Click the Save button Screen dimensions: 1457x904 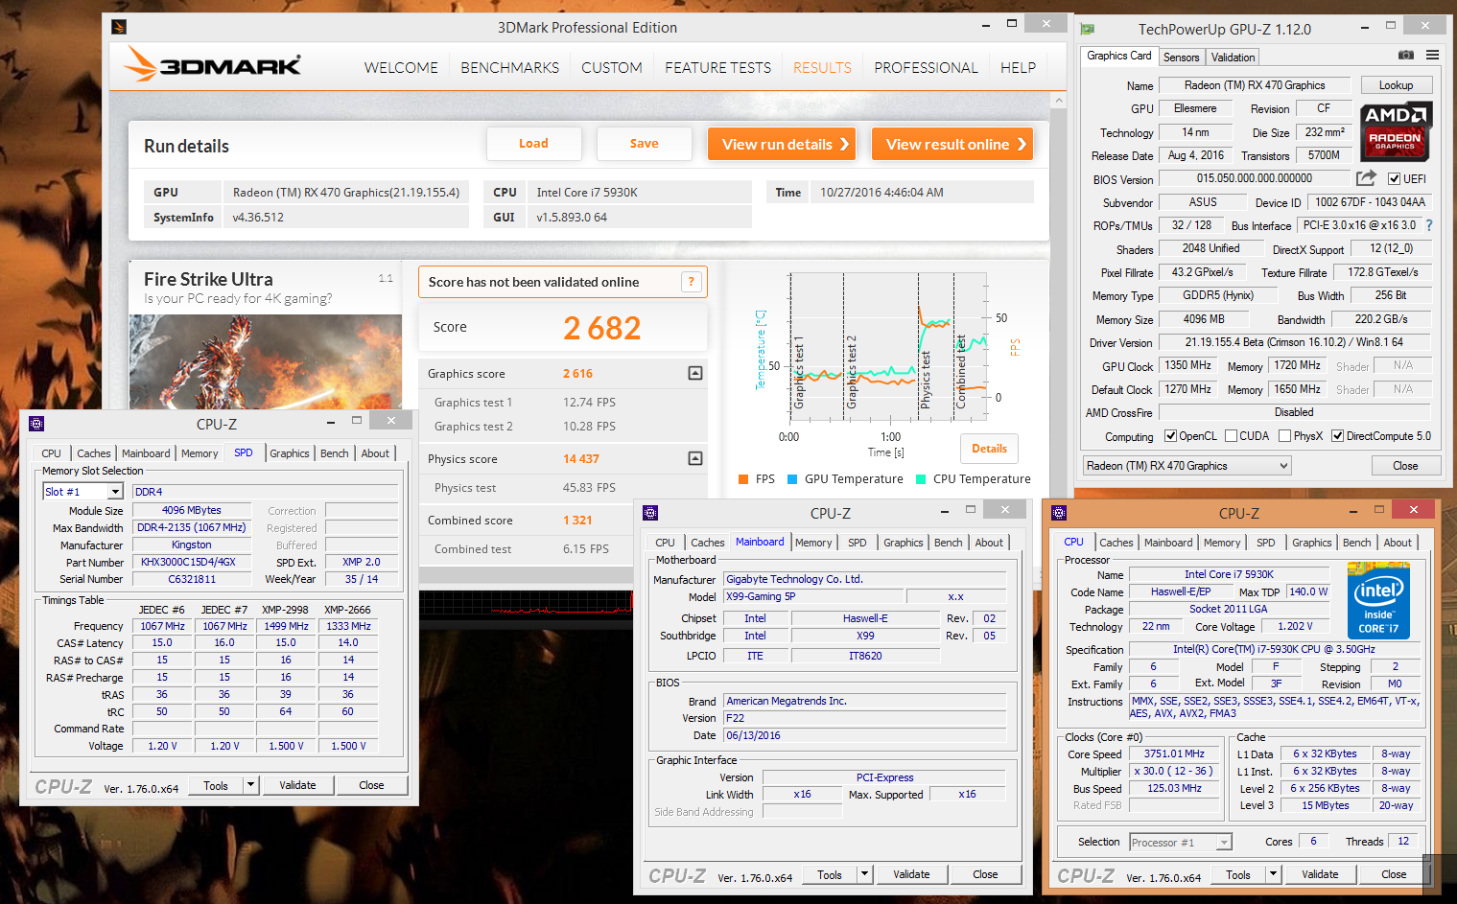(644, 144)
